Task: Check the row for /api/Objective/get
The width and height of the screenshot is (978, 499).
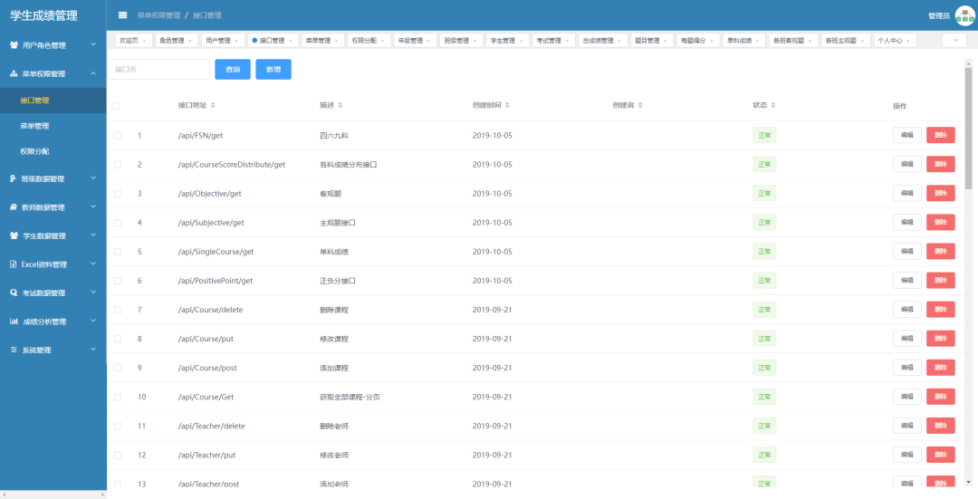Action: point(118,194)
